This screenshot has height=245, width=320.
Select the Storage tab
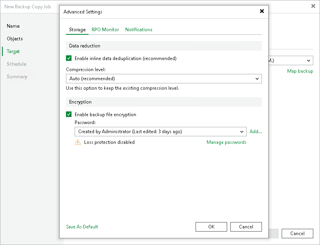(77, 30)
